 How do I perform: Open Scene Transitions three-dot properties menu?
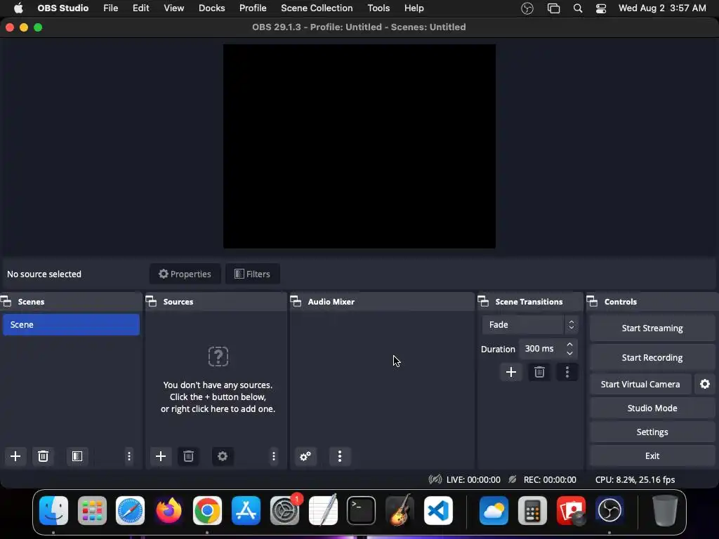(x=567, y=372)
